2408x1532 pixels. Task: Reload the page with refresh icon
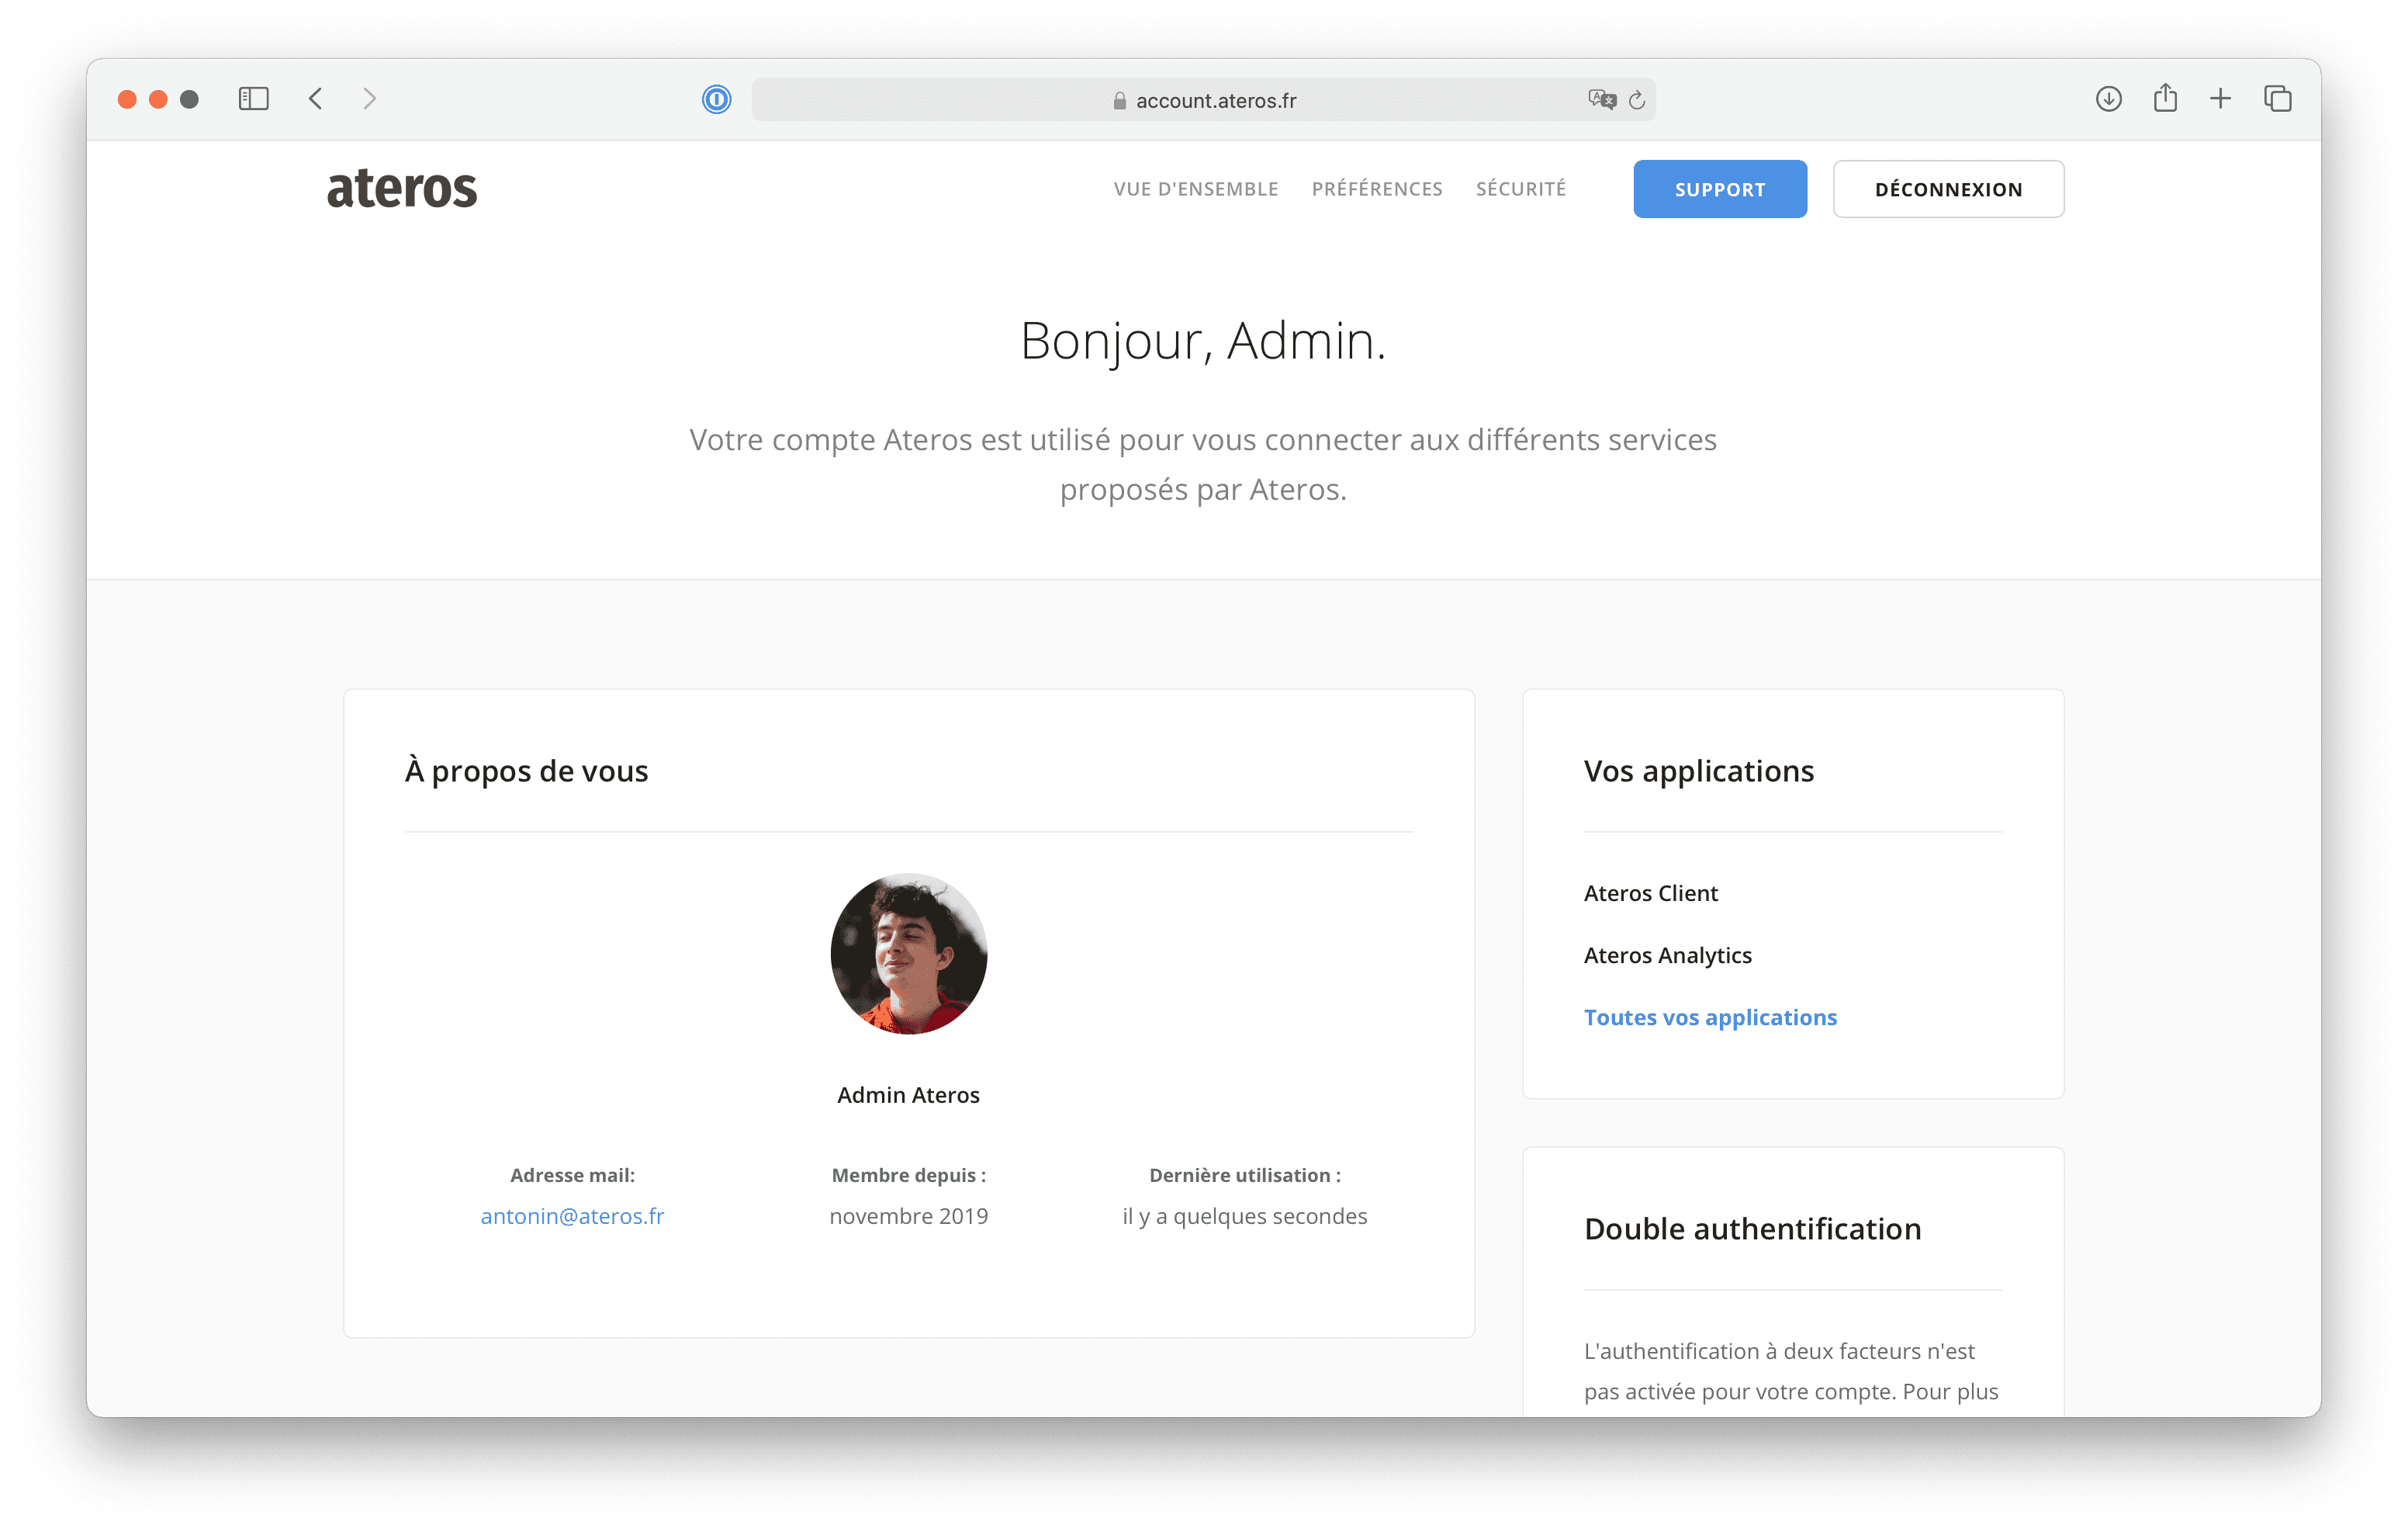click(x=1637, y=100)
